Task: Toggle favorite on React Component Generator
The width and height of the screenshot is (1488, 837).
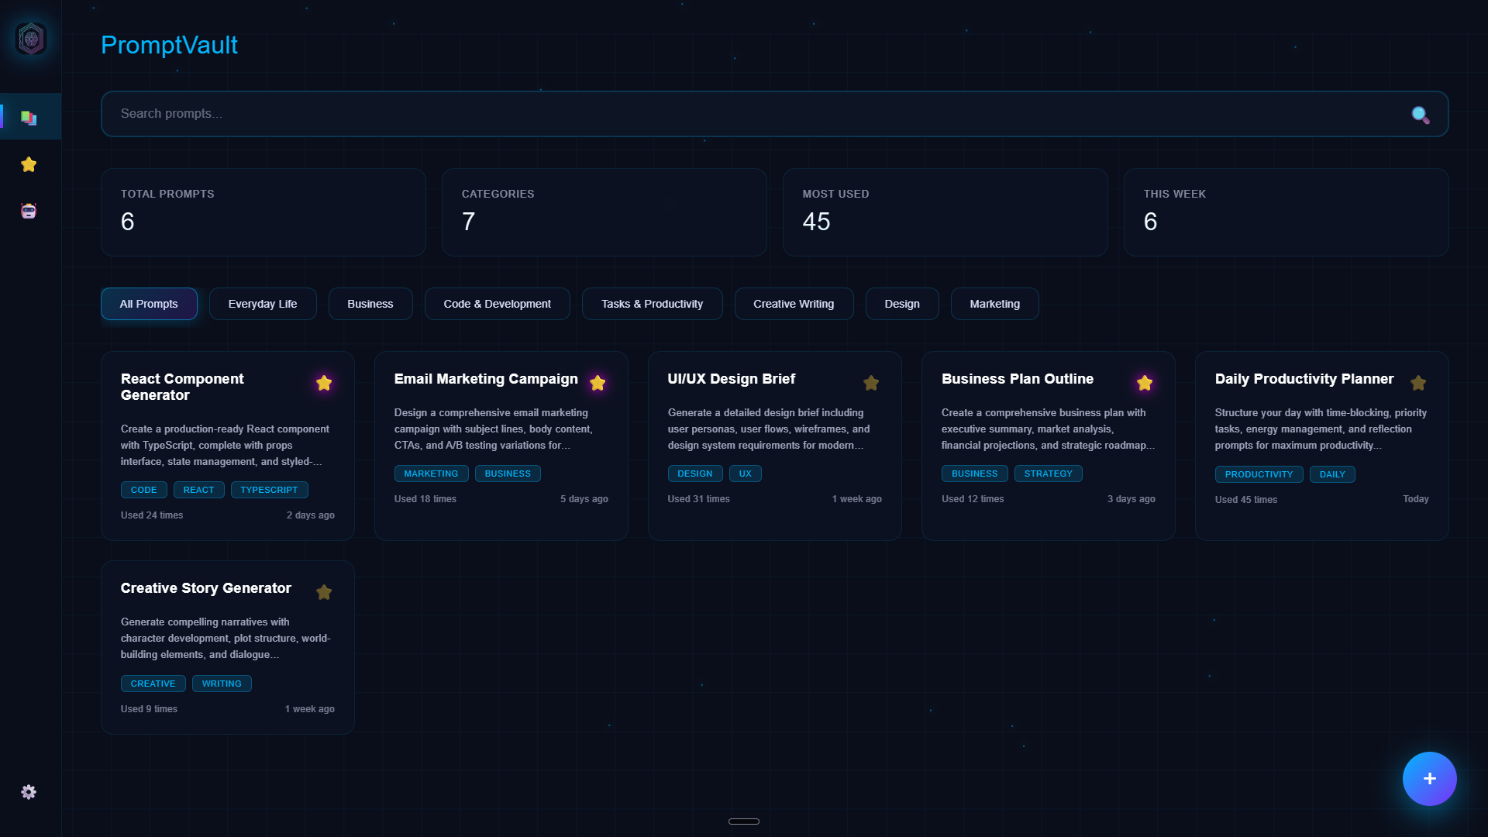Action: 324,383
